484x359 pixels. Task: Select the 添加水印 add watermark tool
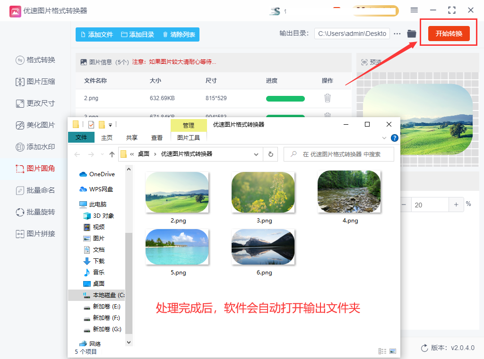point(35,147)
